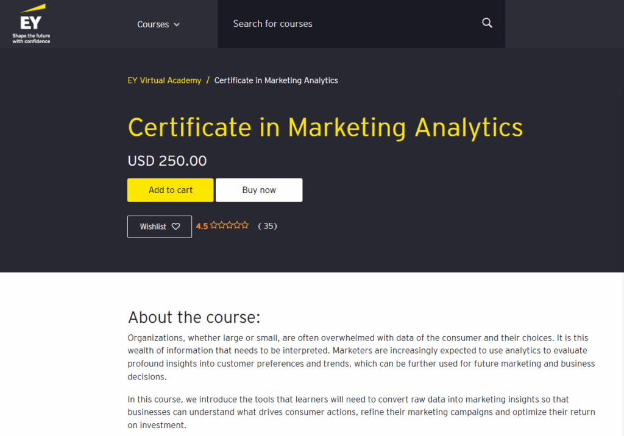The width and height of the screenshot is (624, 436).
Task: Click the Certificate in Marketing Analytics heading
Action: point(325,127)
